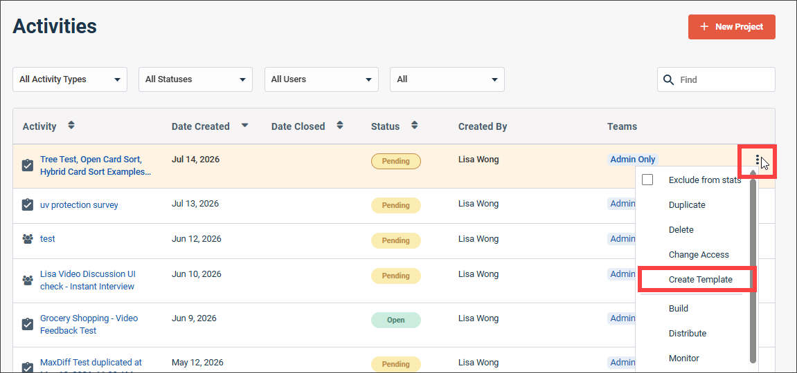The height and width of the screenshot is (373, 797).
Task: Open Lisa Video Discussion UI check link
Action: pos(87,280)
